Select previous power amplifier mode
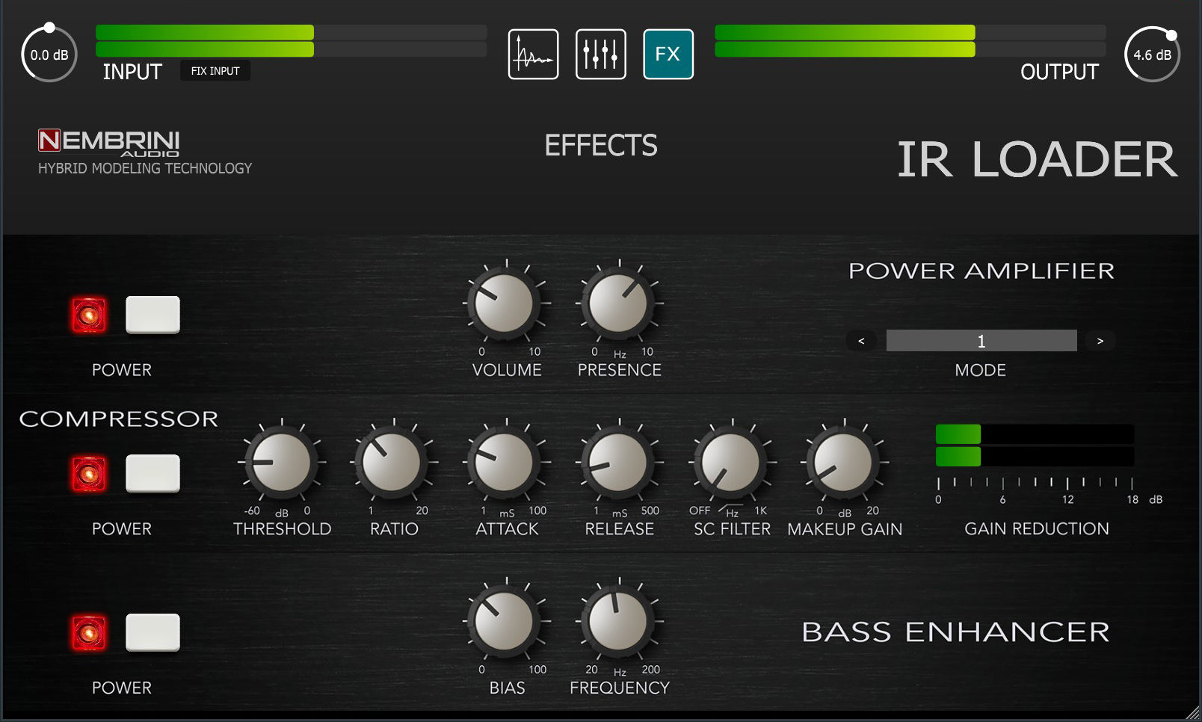The height and width of the screenshot is (722, 1202). [861, 341]
